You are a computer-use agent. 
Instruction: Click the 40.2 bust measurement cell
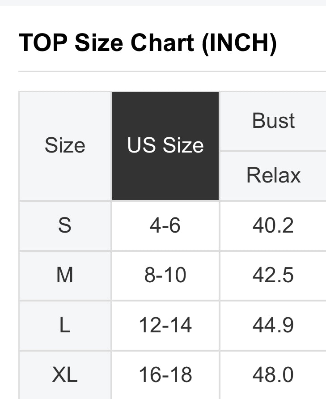(x=273, y=225)
